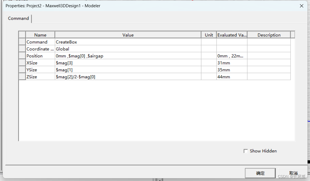Open the Coordinate System Global value

point(128,49)
